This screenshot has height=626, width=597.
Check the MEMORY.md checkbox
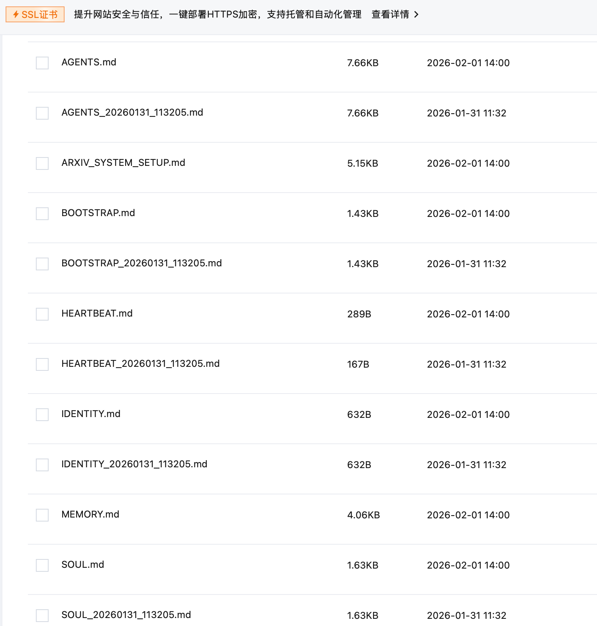(42, 515)
